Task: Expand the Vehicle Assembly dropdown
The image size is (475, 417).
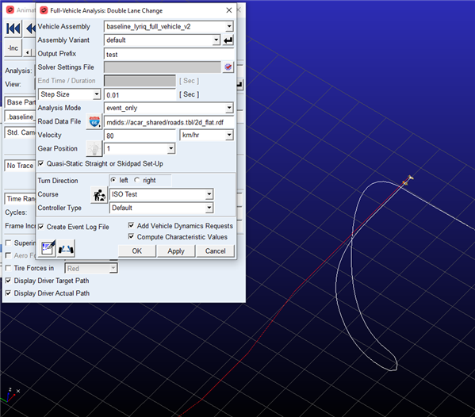Action: [229, 27]
